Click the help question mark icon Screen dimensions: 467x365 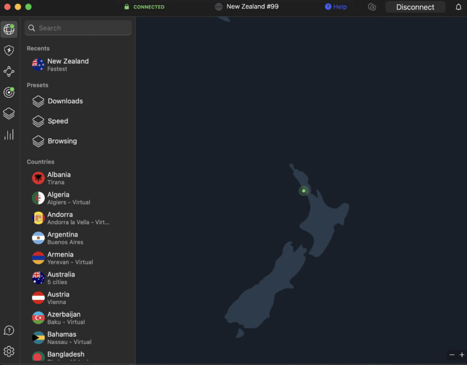click(x=9, y=330)
